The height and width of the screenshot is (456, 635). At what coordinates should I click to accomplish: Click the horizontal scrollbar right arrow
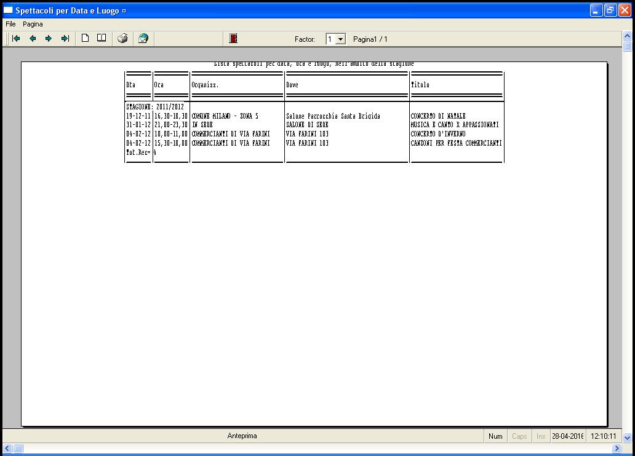(x=617, y=448)
